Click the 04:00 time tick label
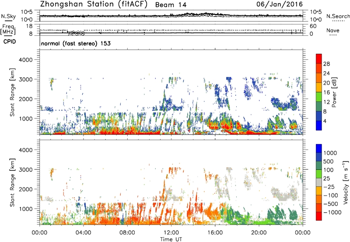 coord(83,233)
